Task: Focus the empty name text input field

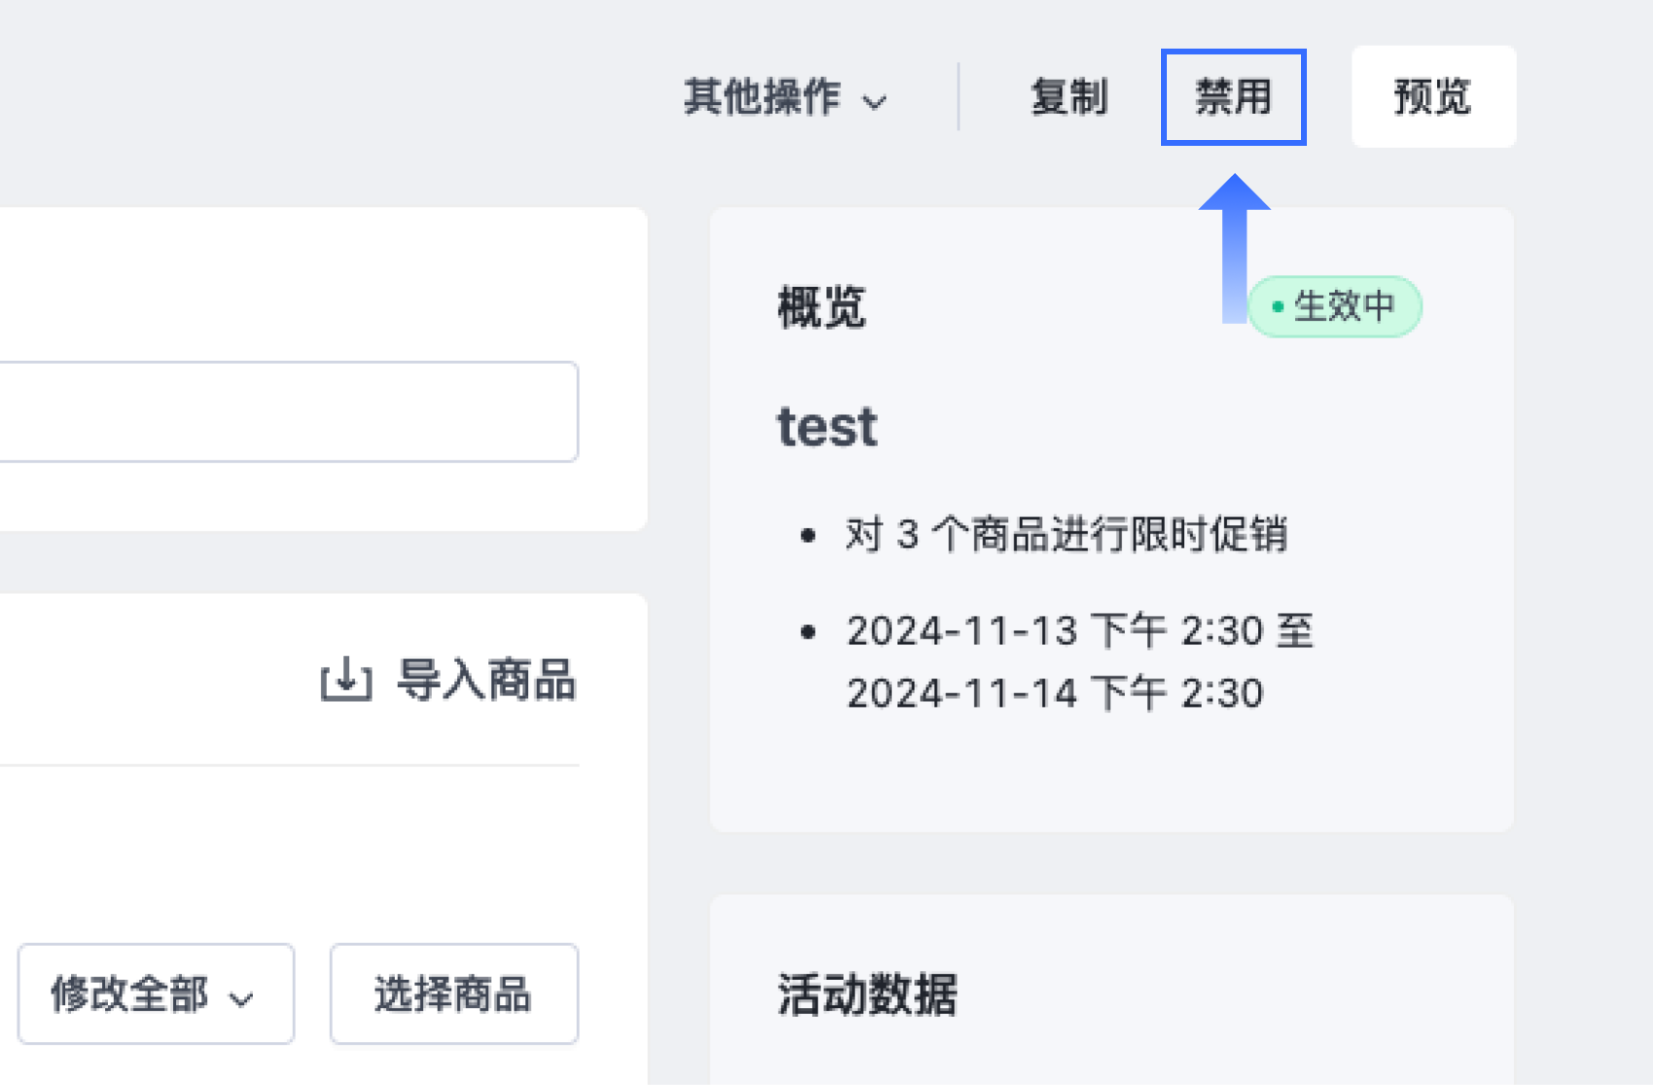Action: point(289,411)
